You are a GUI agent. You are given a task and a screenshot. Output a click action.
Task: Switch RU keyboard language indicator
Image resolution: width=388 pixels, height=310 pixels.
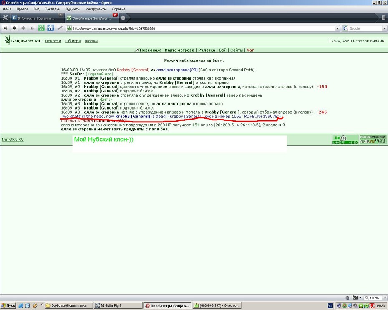coord(330,306)
